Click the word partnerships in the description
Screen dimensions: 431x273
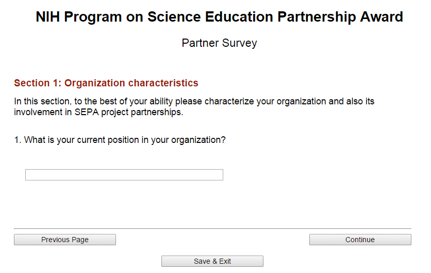(157, 112)
